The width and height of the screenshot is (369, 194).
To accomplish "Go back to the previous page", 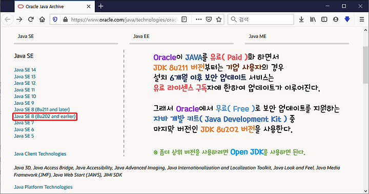I will (8, 20).
